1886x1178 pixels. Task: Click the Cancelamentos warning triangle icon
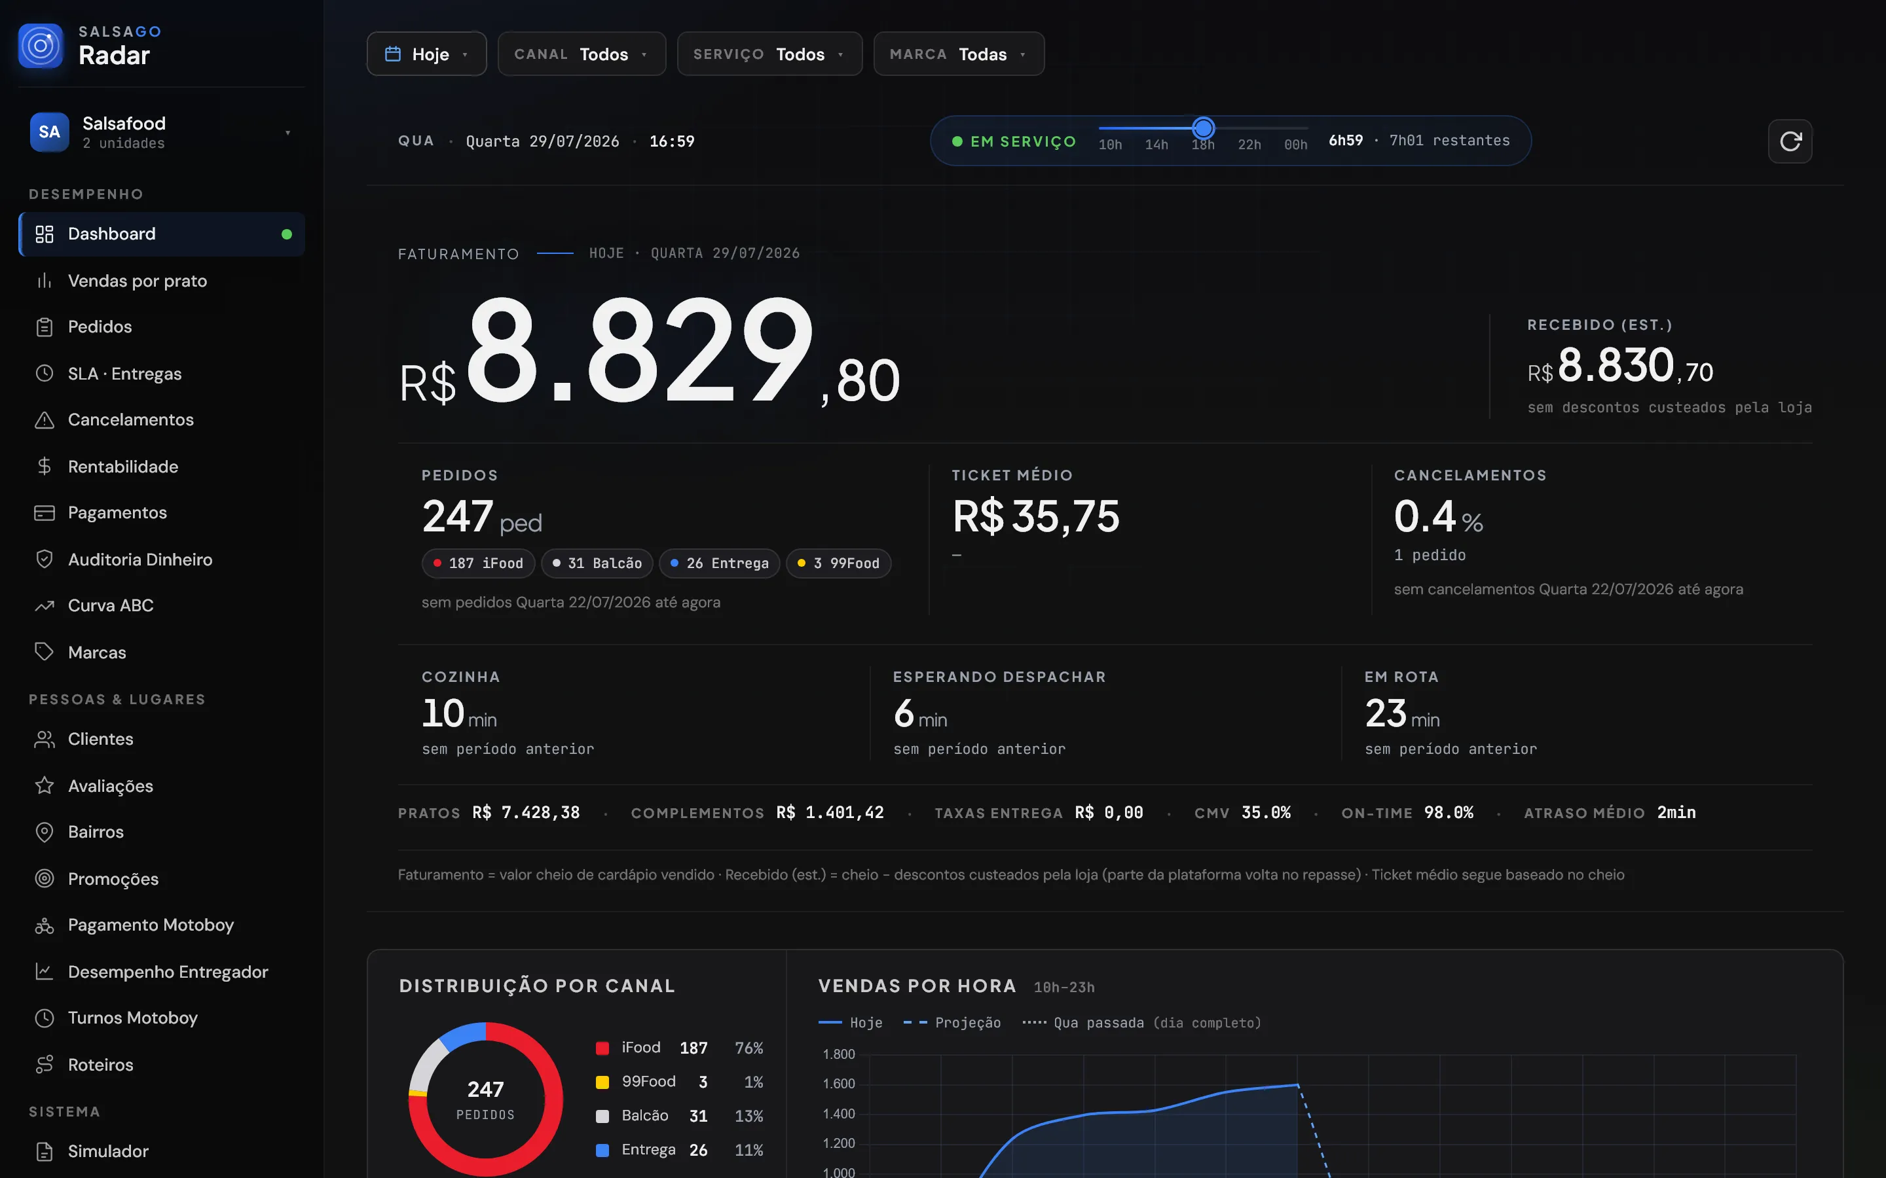click(45, 420)
